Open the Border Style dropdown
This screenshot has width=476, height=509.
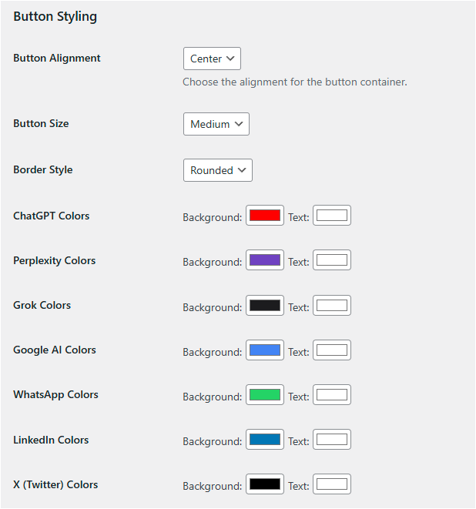click(x=217, y=170)
